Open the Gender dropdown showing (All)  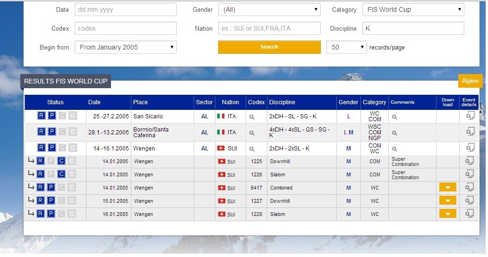[x=269, y=9]
